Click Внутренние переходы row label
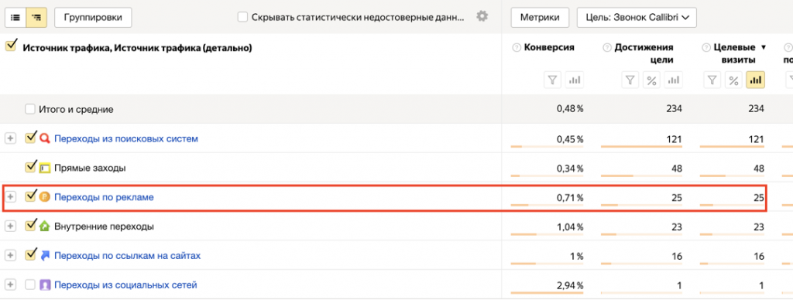The image size is (793, 300). [x=105, y=227]
